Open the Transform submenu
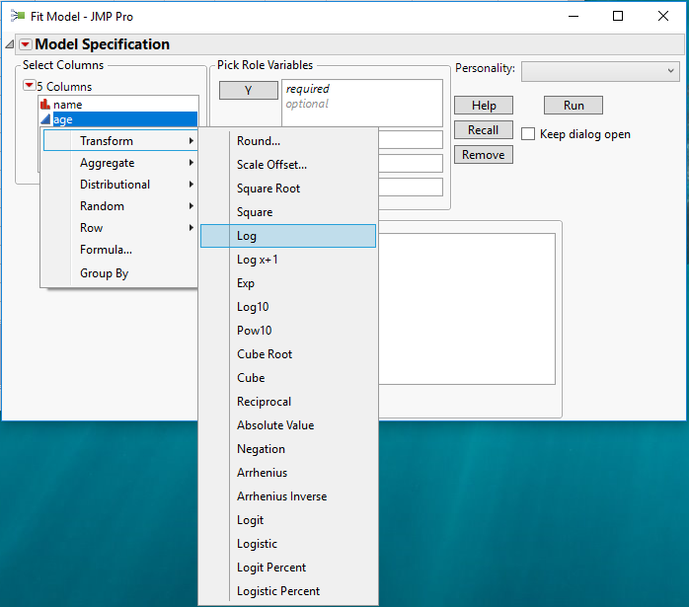 coord(120,141)
